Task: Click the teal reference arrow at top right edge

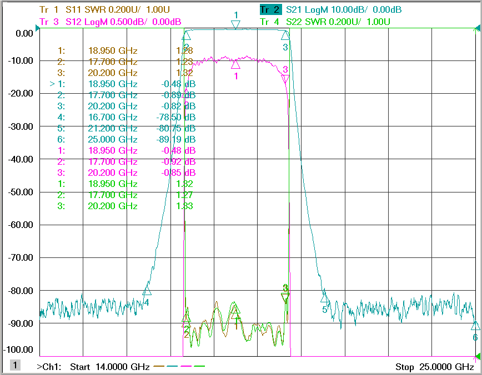Action: pos(478,28)
